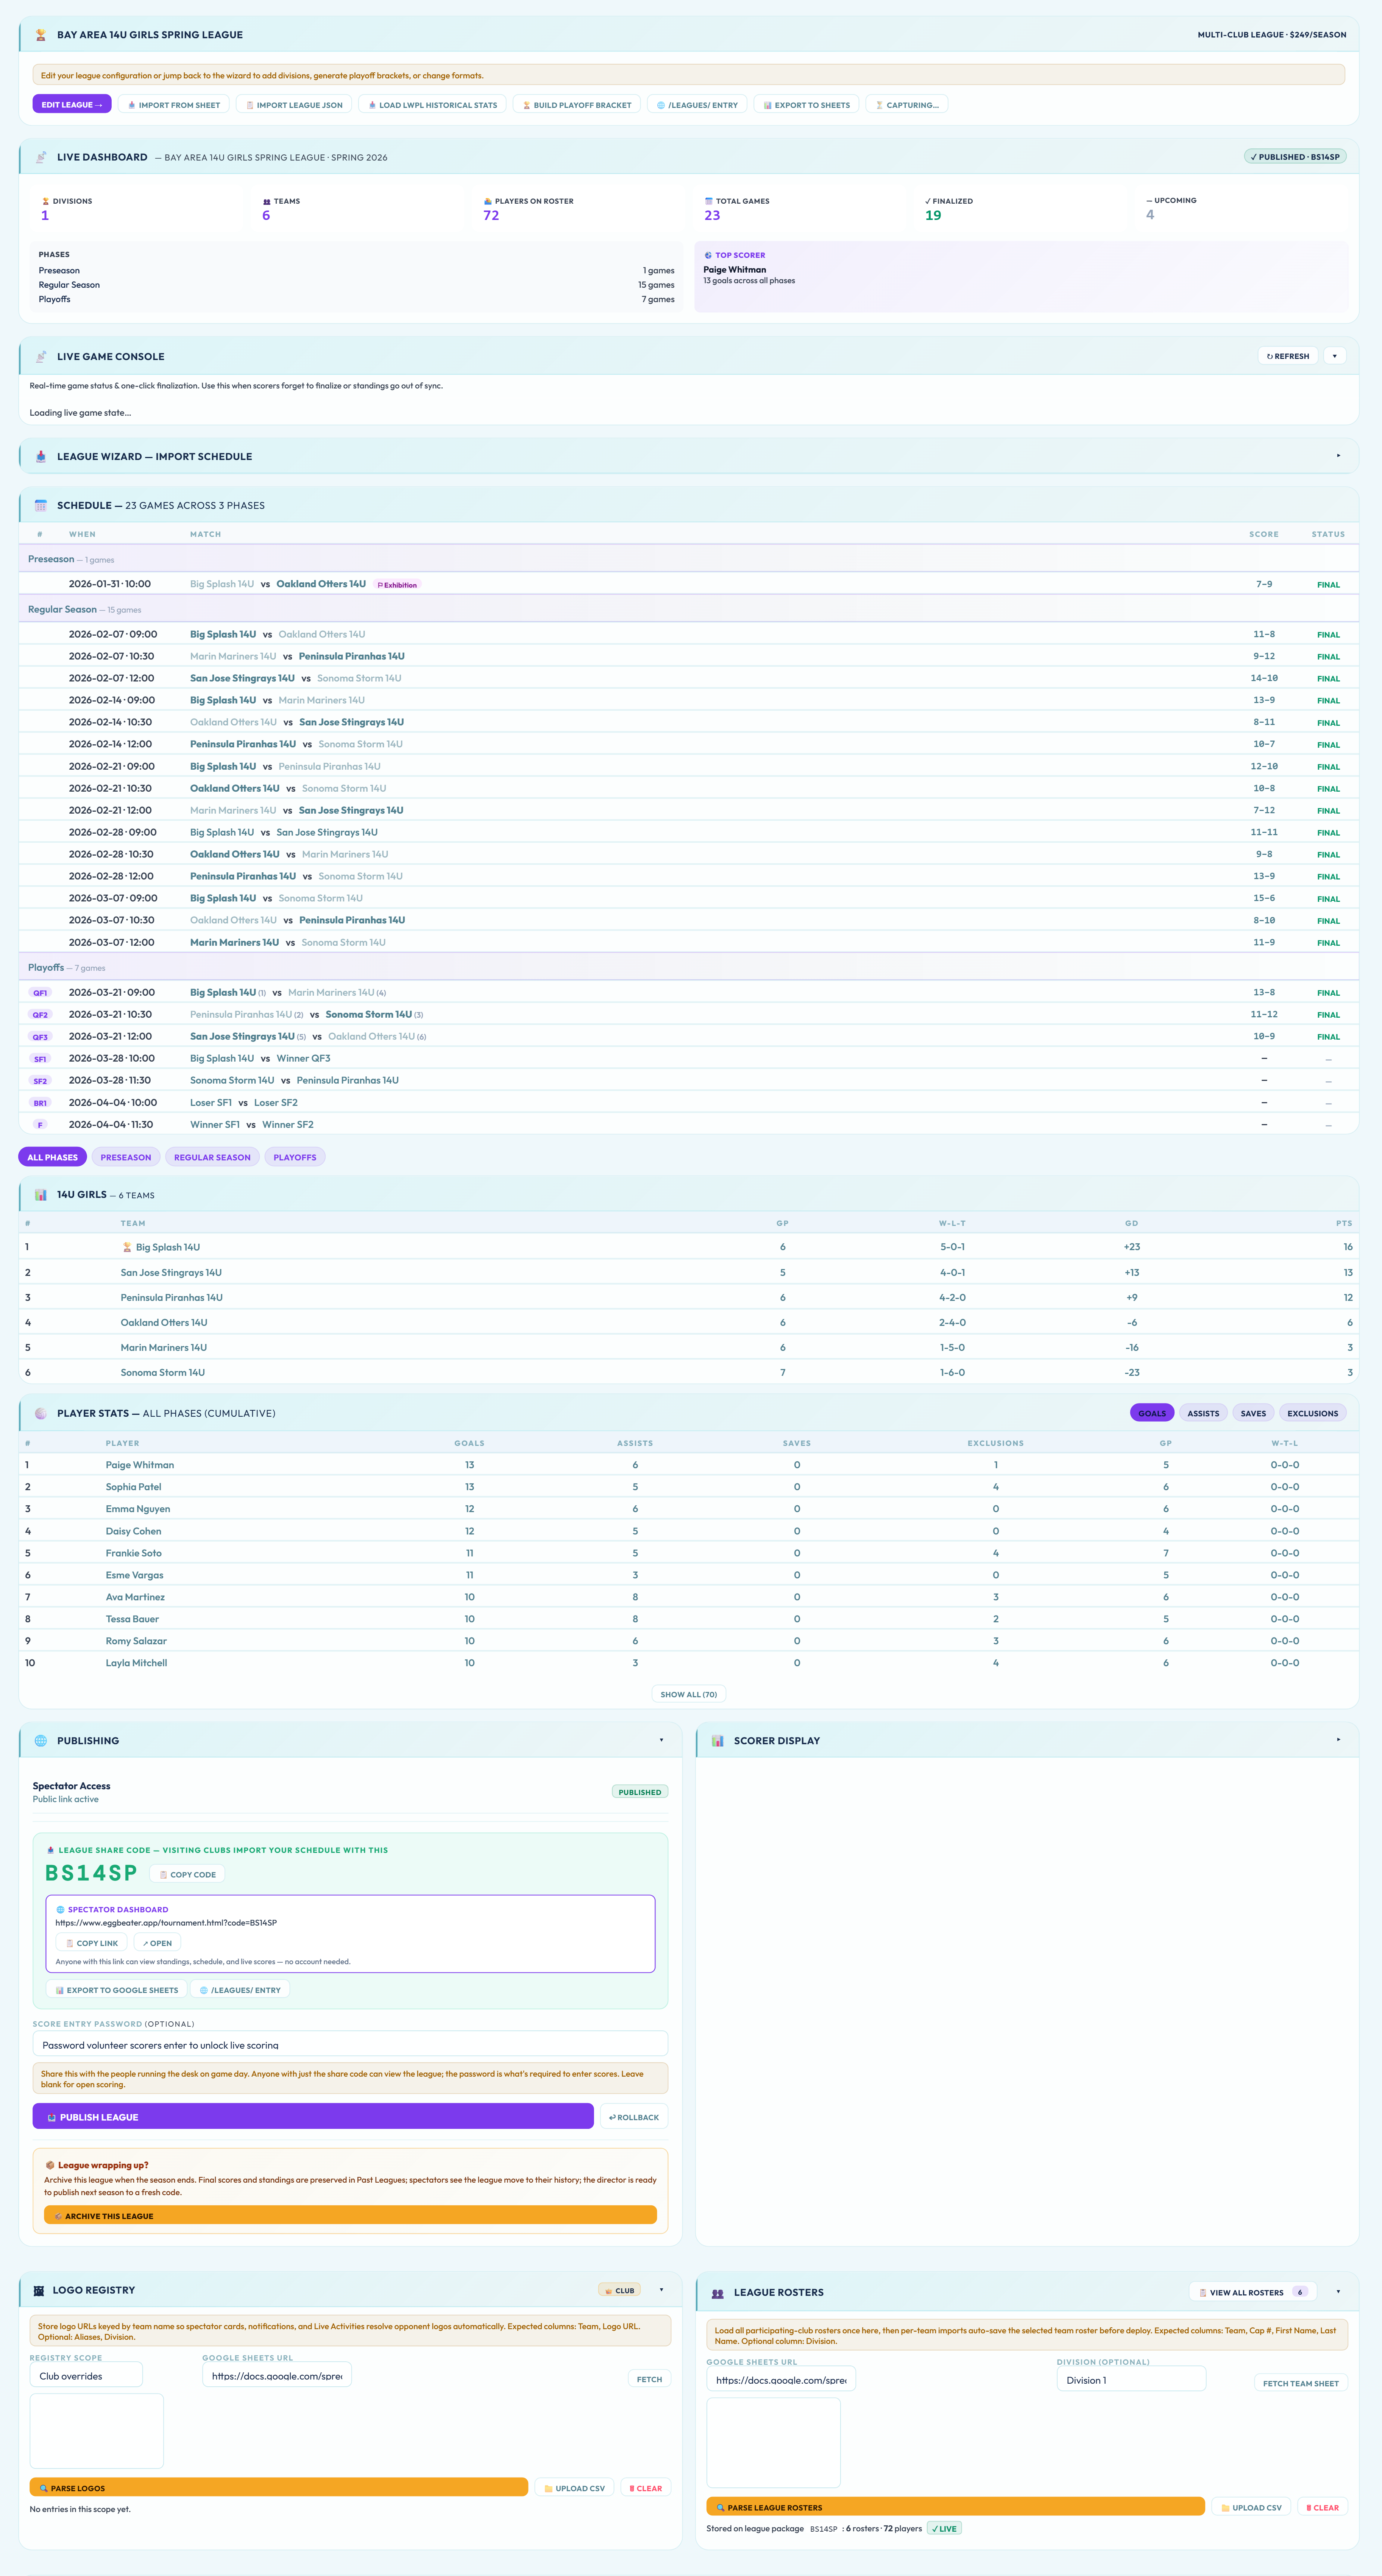
Task: Click the Schedule calendar icon
Action: click(41, 505)
